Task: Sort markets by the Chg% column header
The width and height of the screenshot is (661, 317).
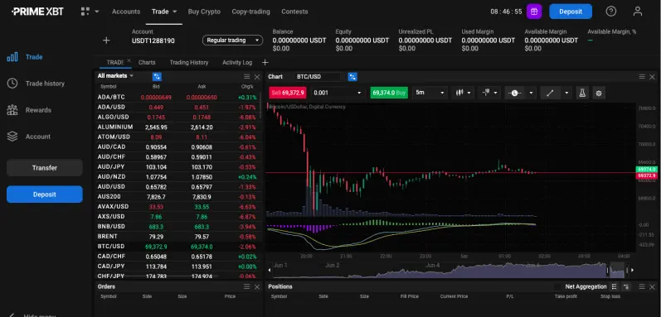Action: tap(247, 87)
